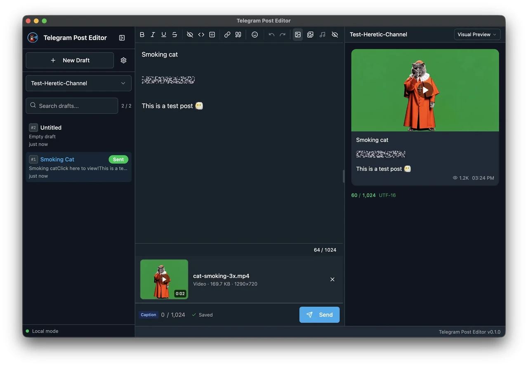Insert a blockquote
528x367 pixels.
click(238, 35)
